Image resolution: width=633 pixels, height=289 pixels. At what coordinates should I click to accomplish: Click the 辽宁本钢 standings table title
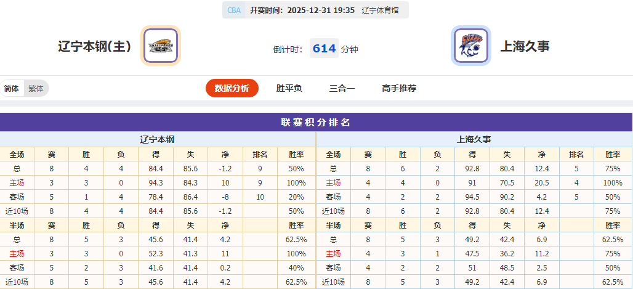point(158,139)
